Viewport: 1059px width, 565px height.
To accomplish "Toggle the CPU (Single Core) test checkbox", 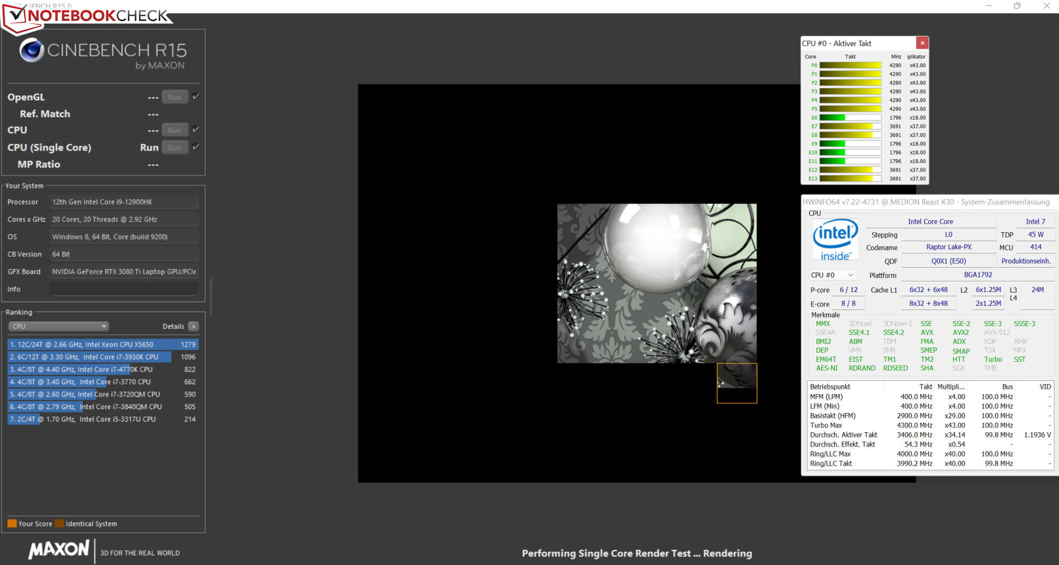I will coord(196,147).
